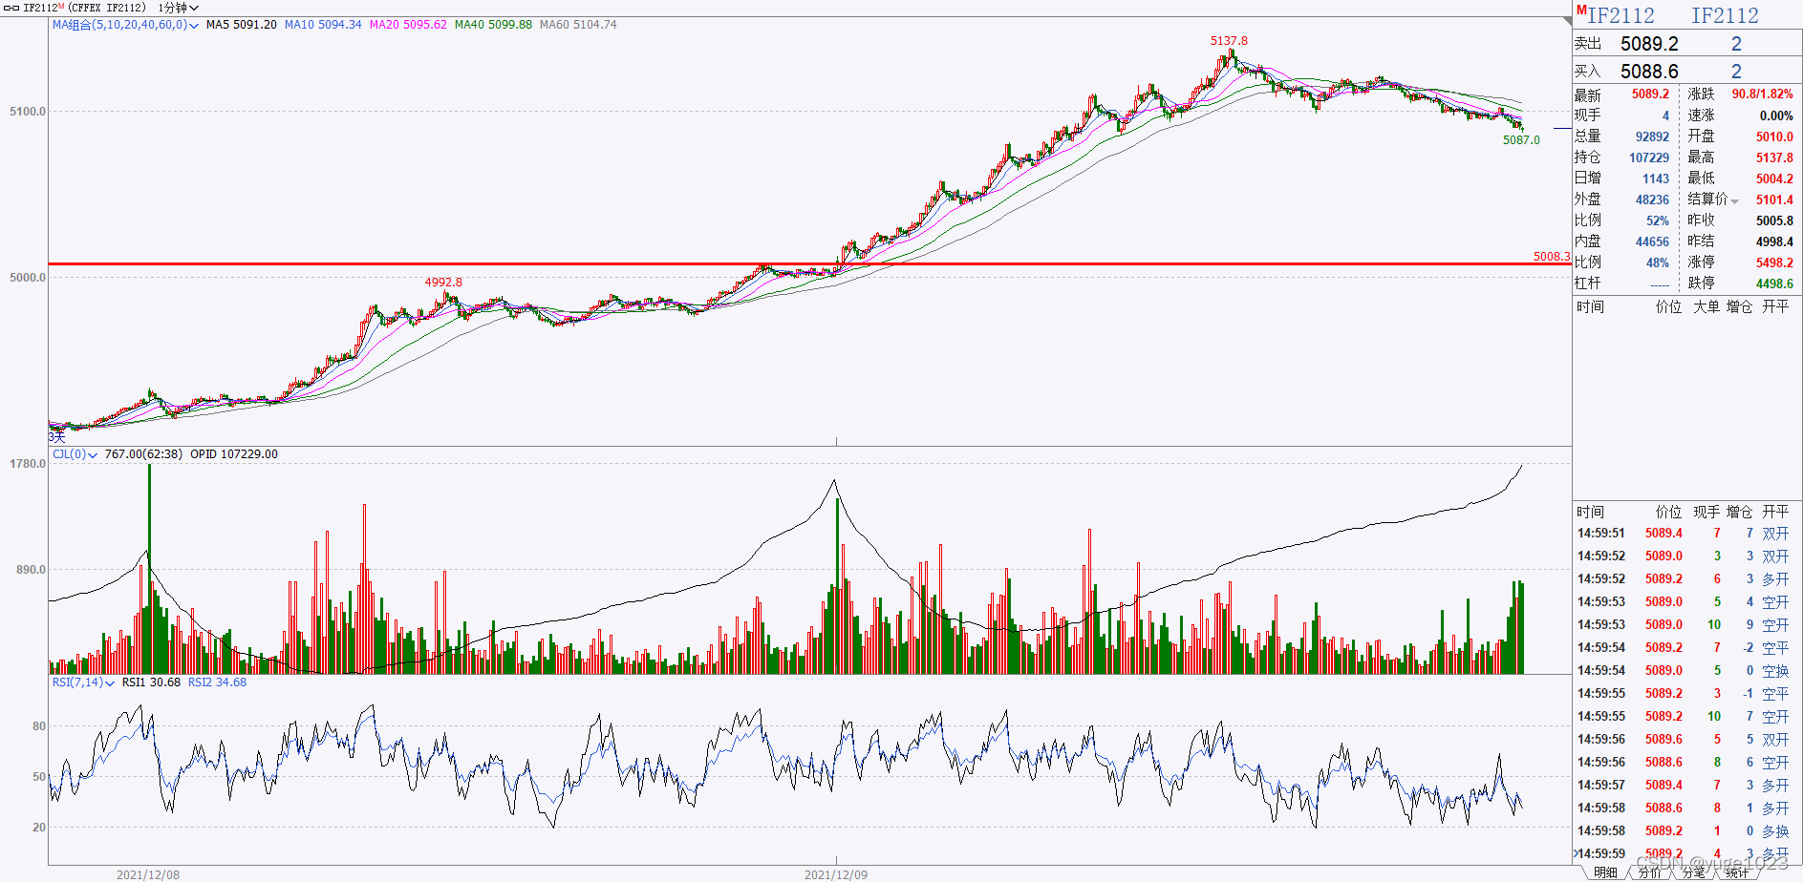Select the 14:59:51 tick row
1803x882 pixels.
(1687, 534)
